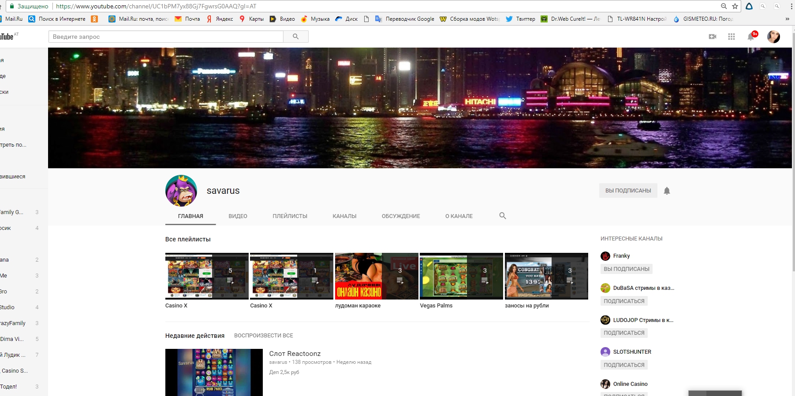Click the search magnifier button
Image resolution: width=795 pixels, height=396 pixels.
(295, 37)
